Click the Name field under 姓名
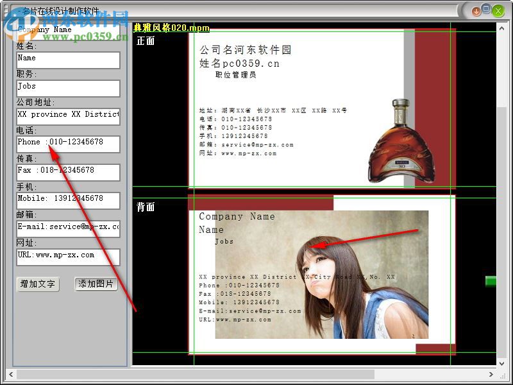This screenshot has width=513, height=385. [x=68, y=60]
